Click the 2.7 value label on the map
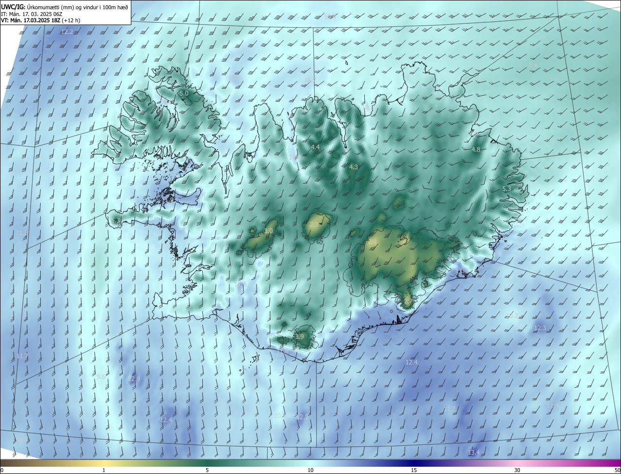Screen dimensions: 621x474 408,301
